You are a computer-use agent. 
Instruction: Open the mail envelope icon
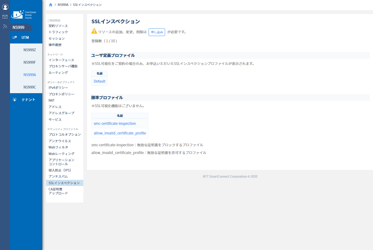point(5,17)
